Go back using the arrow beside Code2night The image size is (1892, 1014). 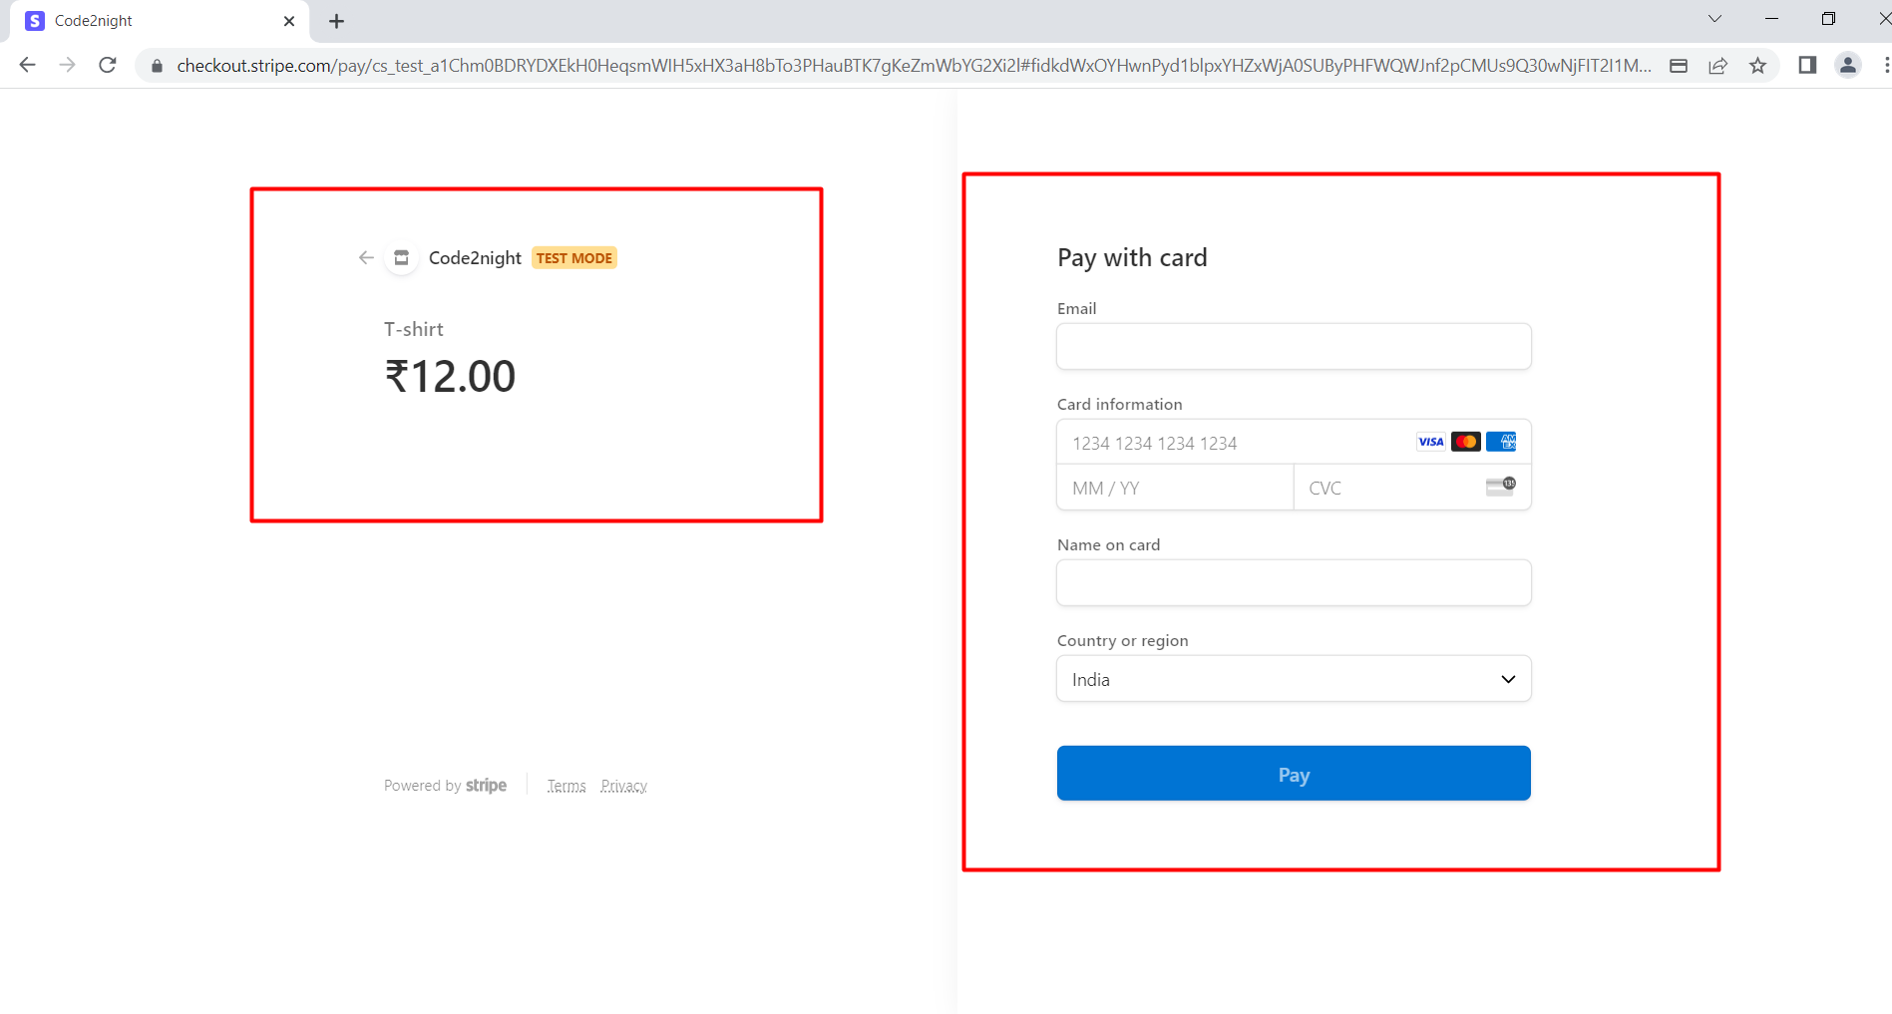(366, 257)
